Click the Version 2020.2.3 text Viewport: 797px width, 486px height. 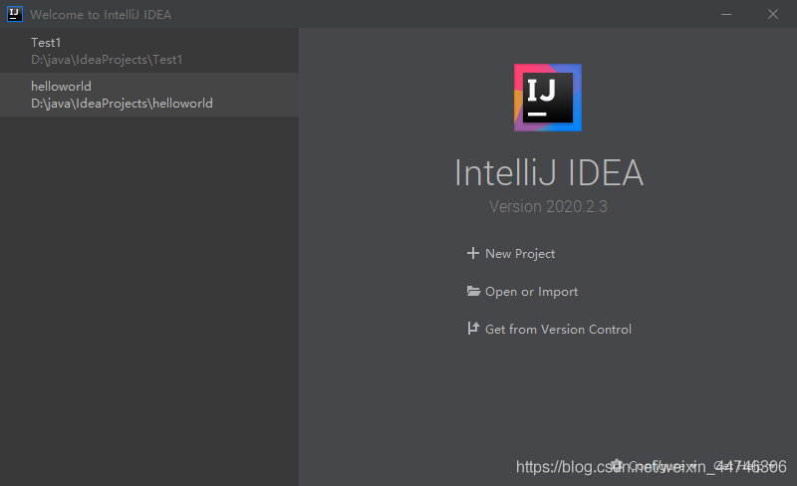[548, 207]
